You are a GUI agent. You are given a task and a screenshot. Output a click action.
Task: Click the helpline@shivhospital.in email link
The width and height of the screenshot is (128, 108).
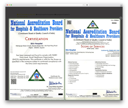(x=46, y=15)
